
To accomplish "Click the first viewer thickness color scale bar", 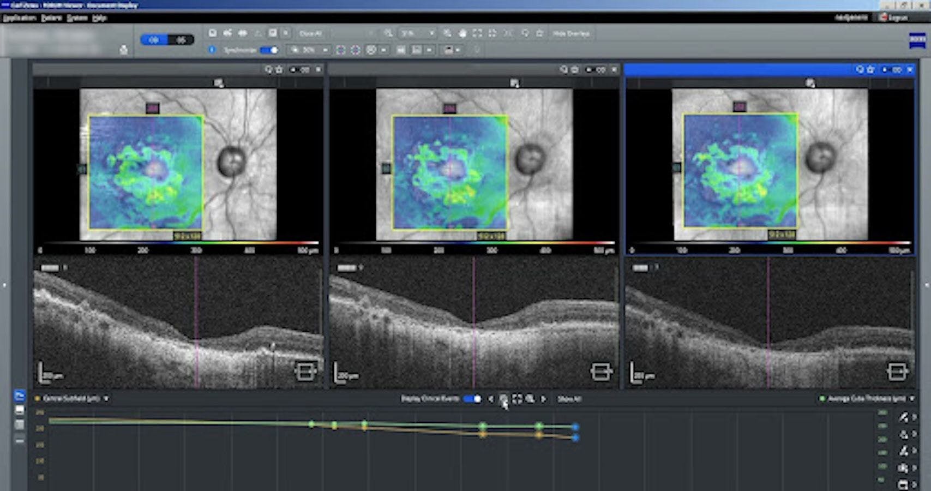I will pos(179,243).
